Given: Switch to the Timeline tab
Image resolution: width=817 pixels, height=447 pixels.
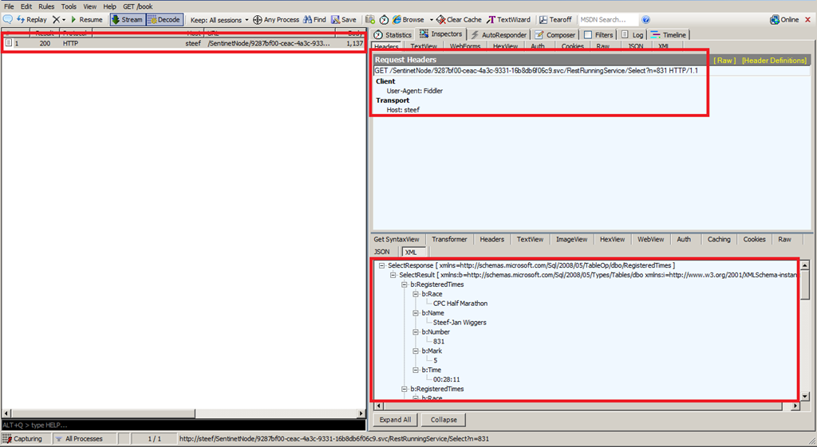Looking at the screenshot, I should pos(669,34).
